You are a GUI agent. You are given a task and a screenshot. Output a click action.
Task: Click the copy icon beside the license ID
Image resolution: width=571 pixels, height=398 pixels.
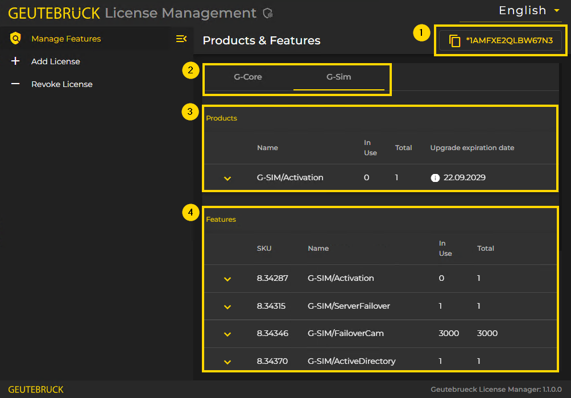coord(454,40)
